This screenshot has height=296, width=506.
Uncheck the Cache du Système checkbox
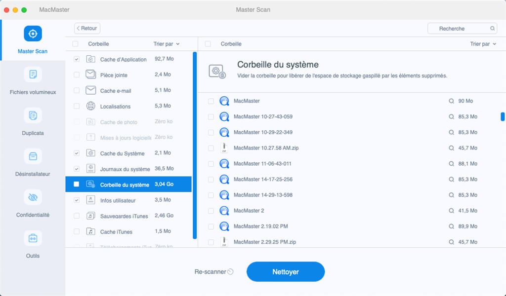77,153
